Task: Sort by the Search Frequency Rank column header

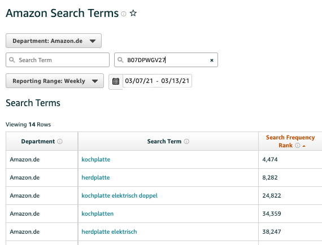Action: [x=290, y=141]
